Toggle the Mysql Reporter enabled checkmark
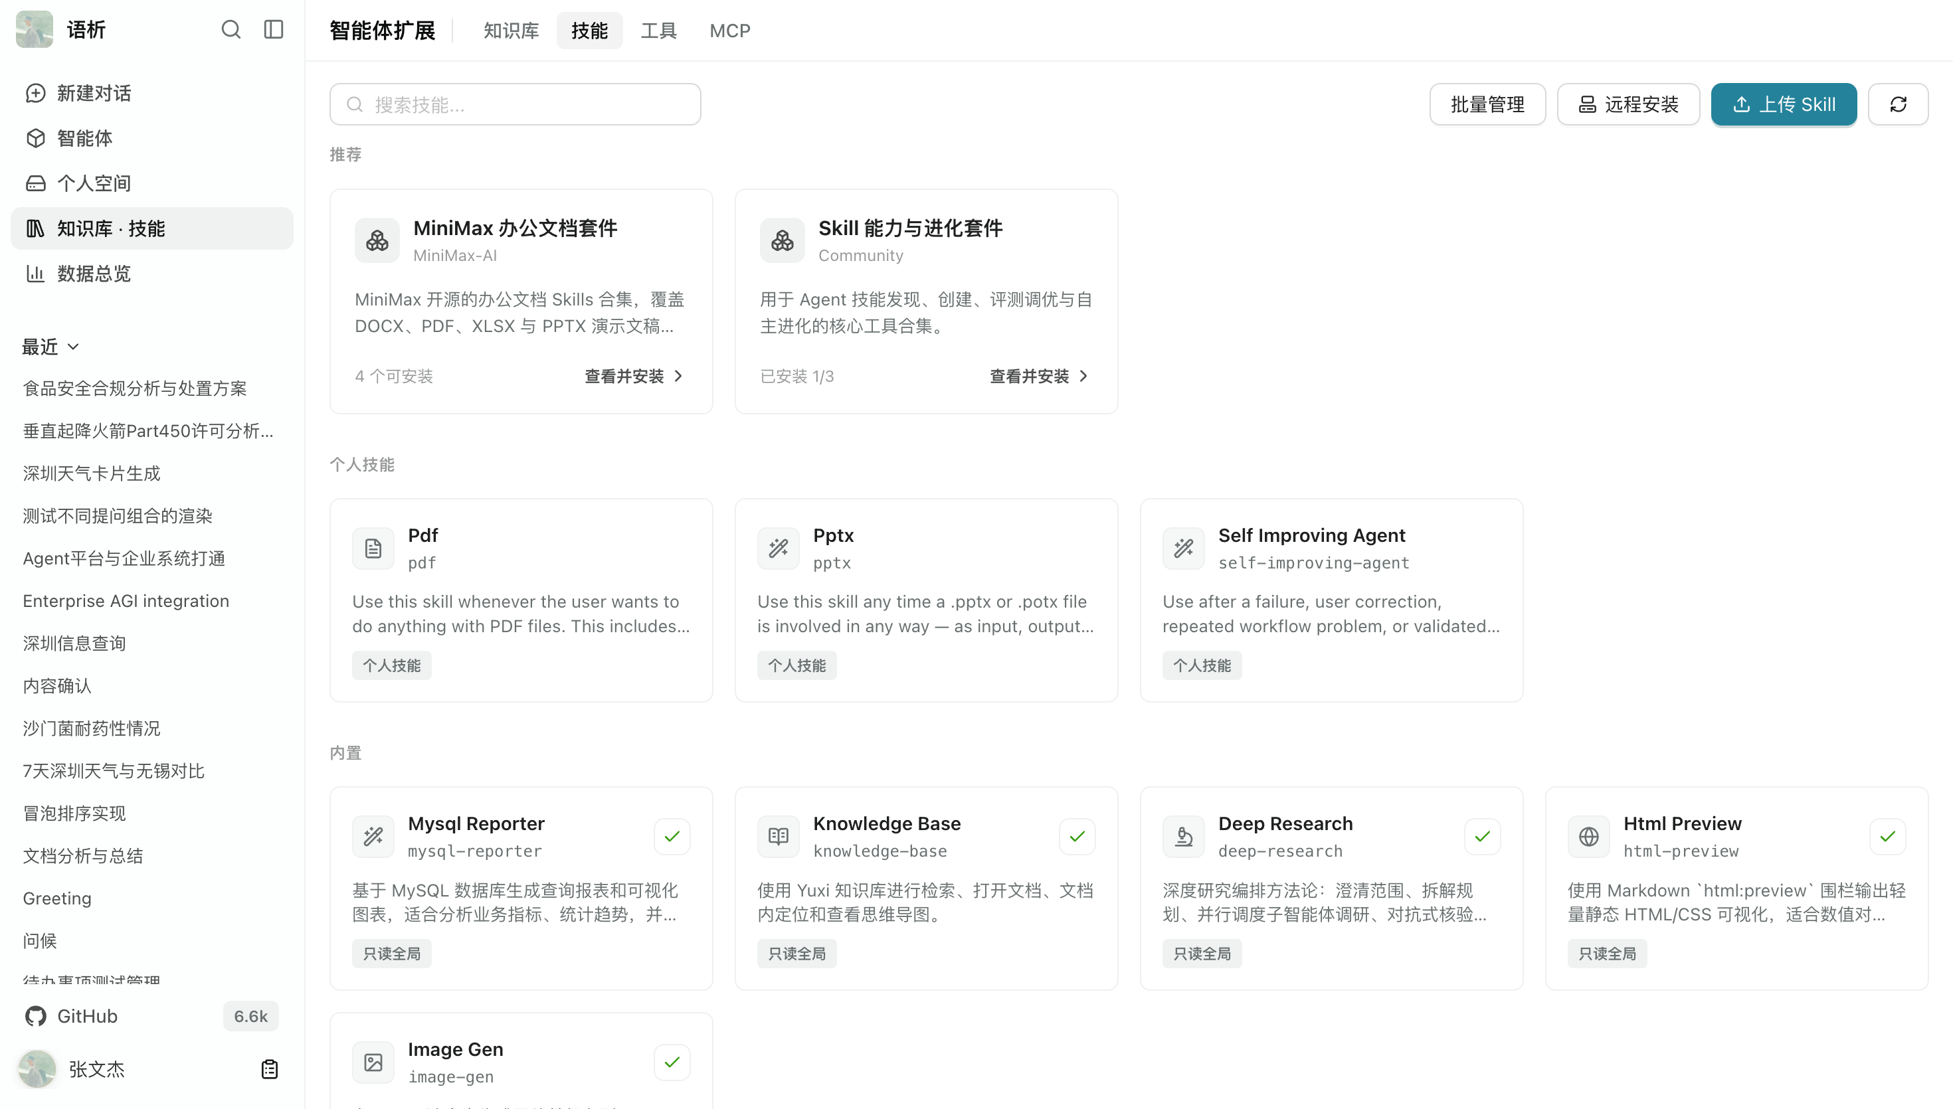The image size is (1953, 1109). [x=672, y=836]
